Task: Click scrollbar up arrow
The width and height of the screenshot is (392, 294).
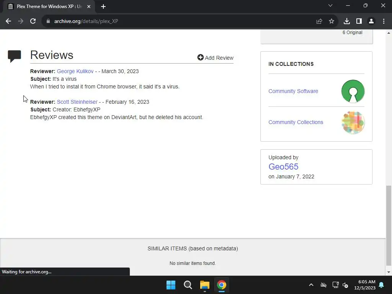Action: point(389,33)
